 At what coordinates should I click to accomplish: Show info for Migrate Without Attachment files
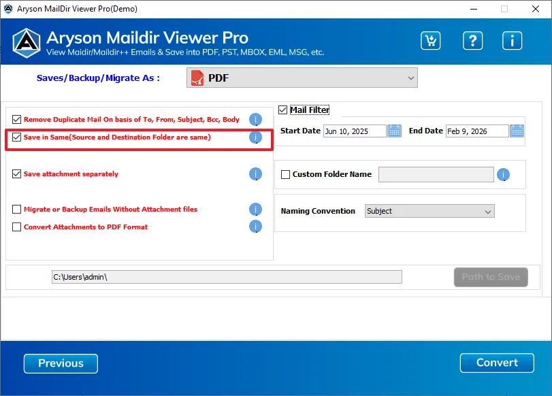256,209
